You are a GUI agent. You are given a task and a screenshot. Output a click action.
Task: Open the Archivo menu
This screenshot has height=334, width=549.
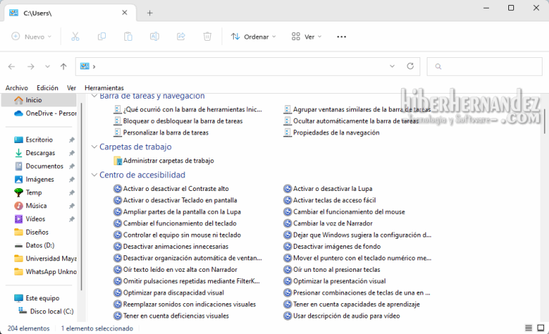click(x=16, y=87)
